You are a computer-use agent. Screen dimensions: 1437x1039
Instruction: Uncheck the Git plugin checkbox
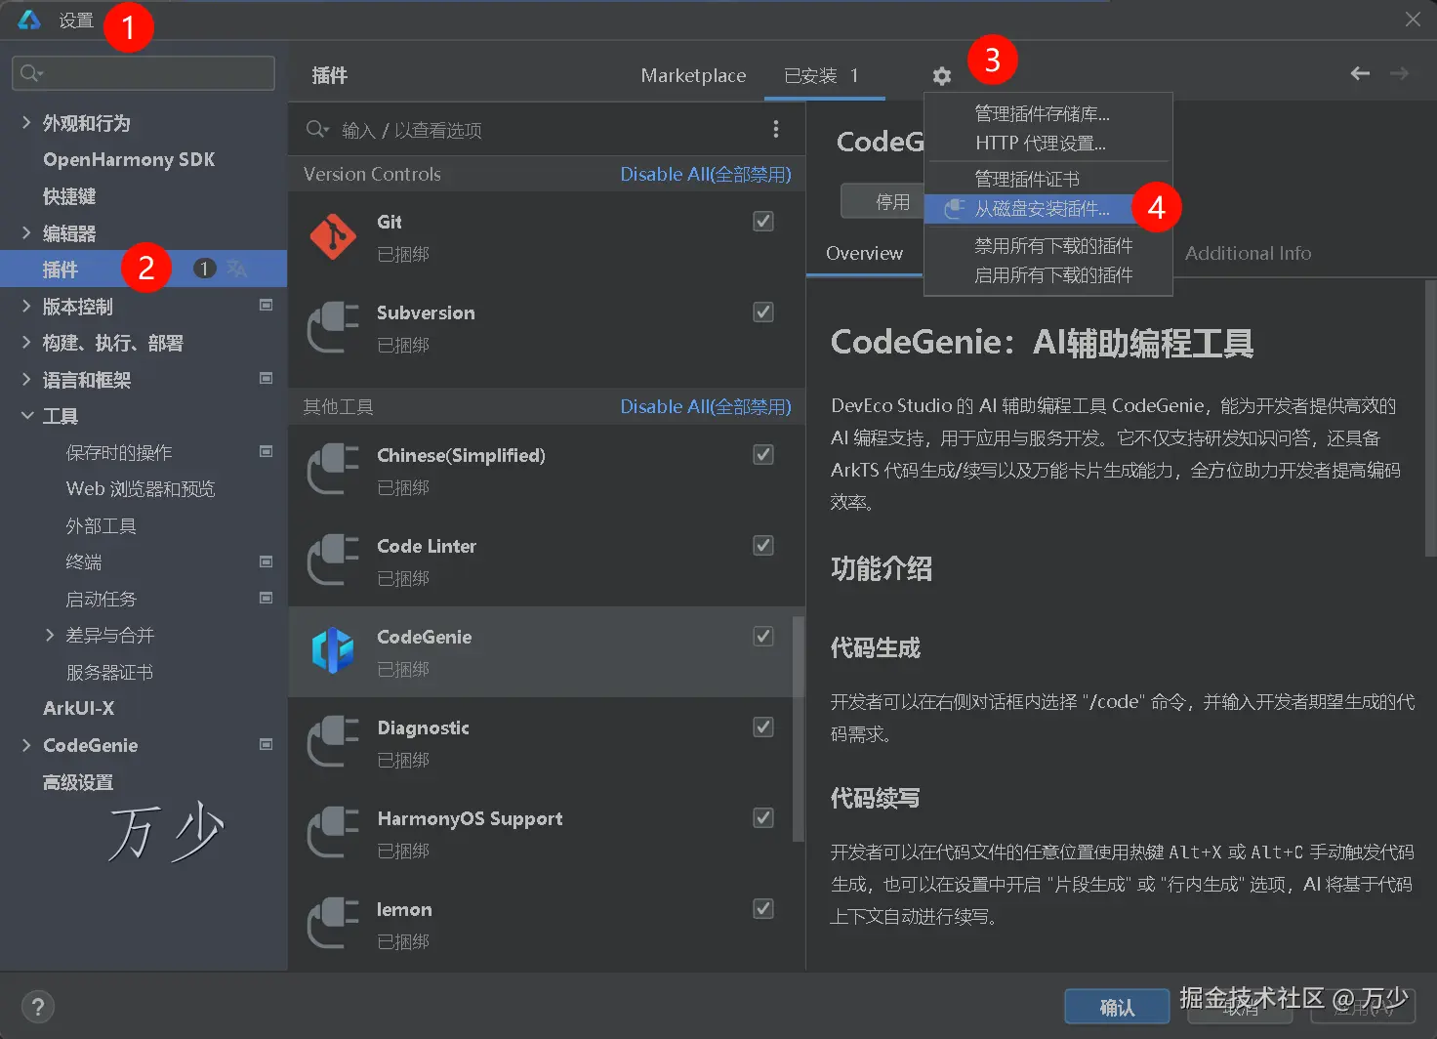tap(763, 222)
